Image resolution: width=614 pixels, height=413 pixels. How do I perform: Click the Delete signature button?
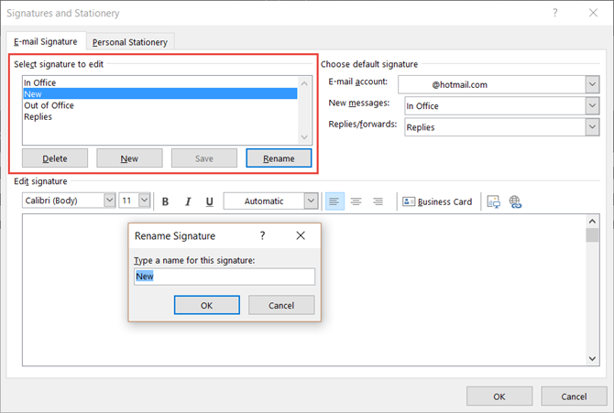[x=55, y=158]
